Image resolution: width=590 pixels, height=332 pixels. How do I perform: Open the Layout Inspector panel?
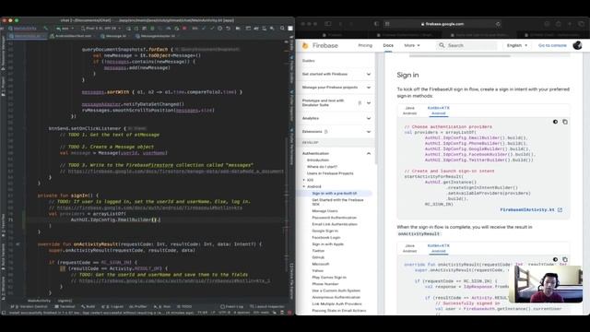click(x=267, y=307)
